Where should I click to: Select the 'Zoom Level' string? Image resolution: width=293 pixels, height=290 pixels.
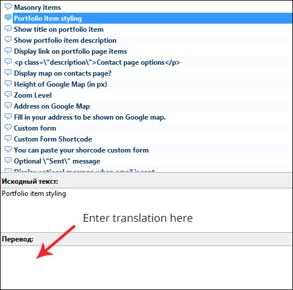point(32,95)
